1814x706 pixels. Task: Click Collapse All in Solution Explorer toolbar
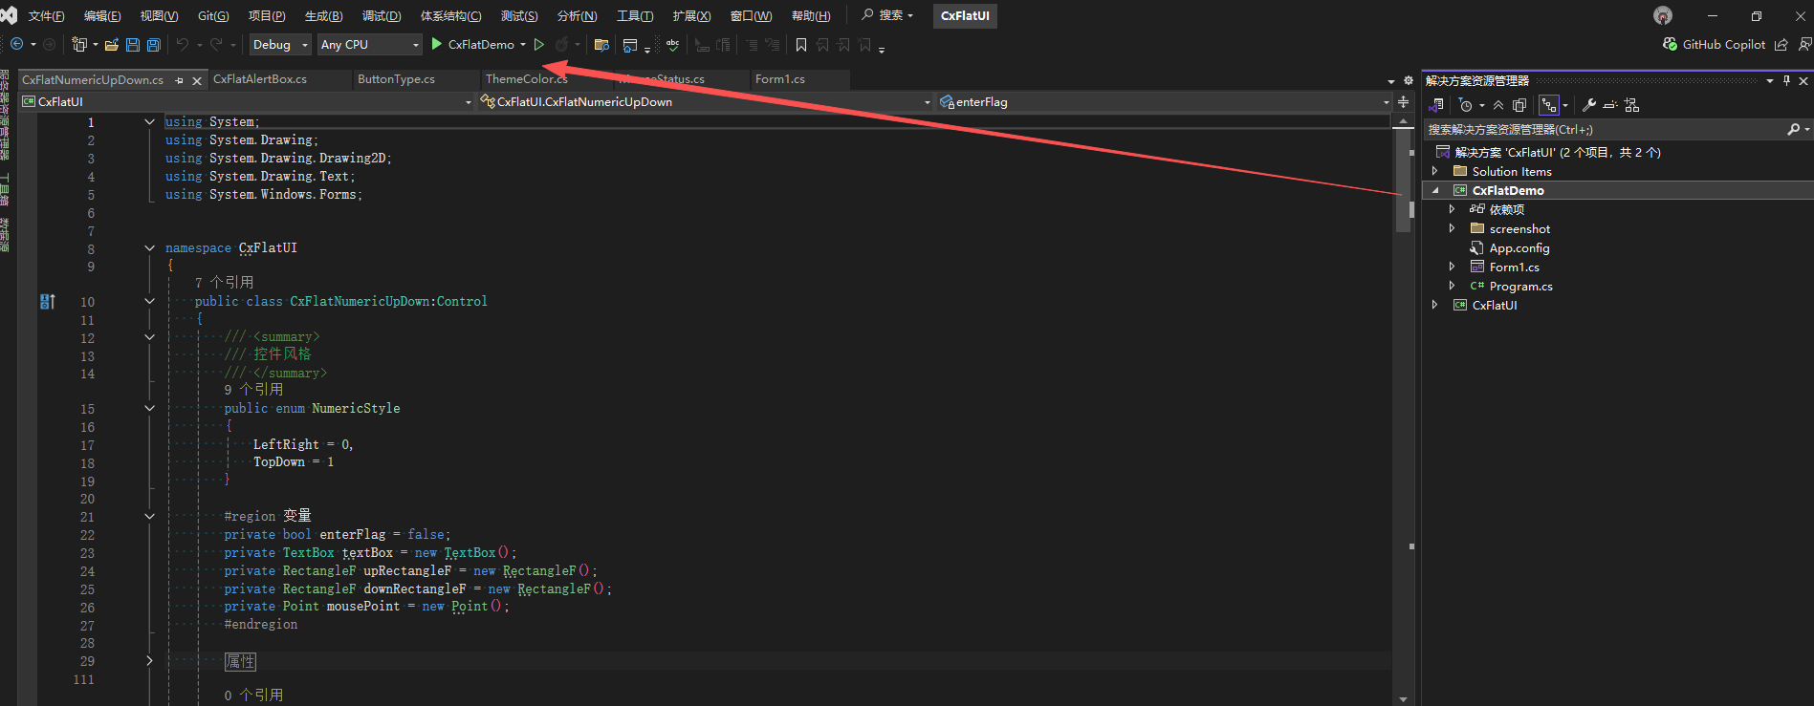[1498, 105]
